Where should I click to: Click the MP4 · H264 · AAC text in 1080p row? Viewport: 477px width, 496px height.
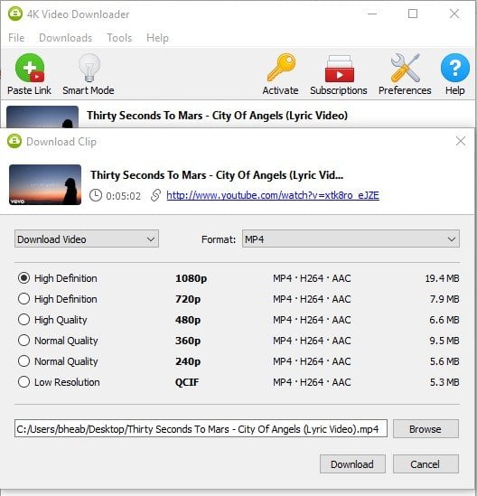point(312,278)
